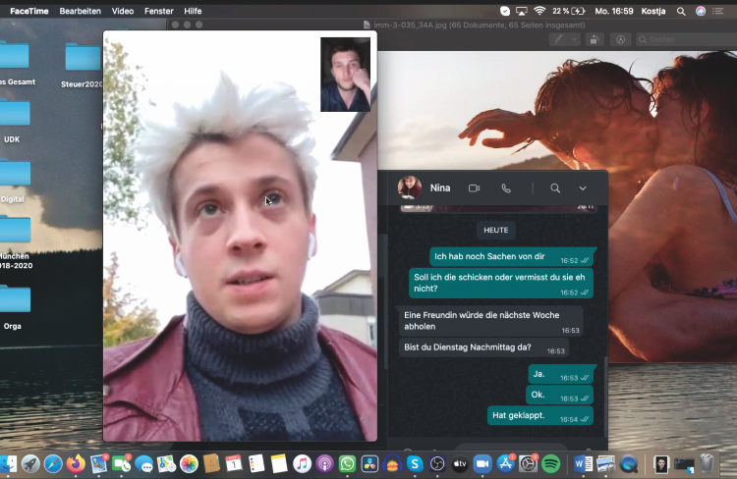
Task: Click the 'Hat geklappt.' message
Action: click(x=540, y=415)
